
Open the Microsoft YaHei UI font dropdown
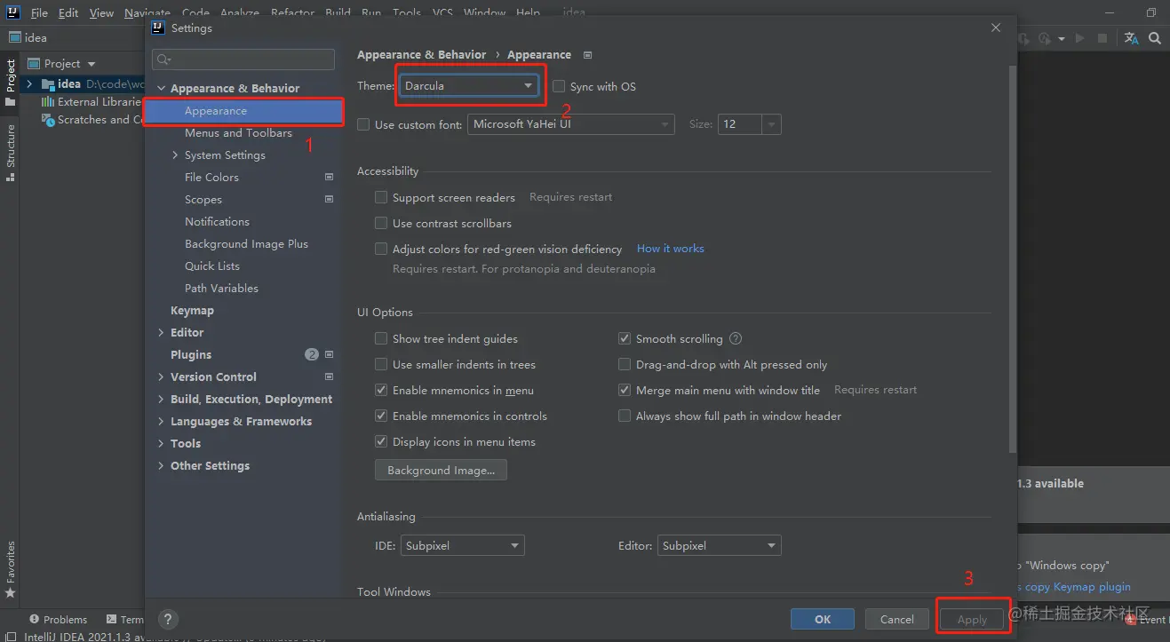point(570,124)
